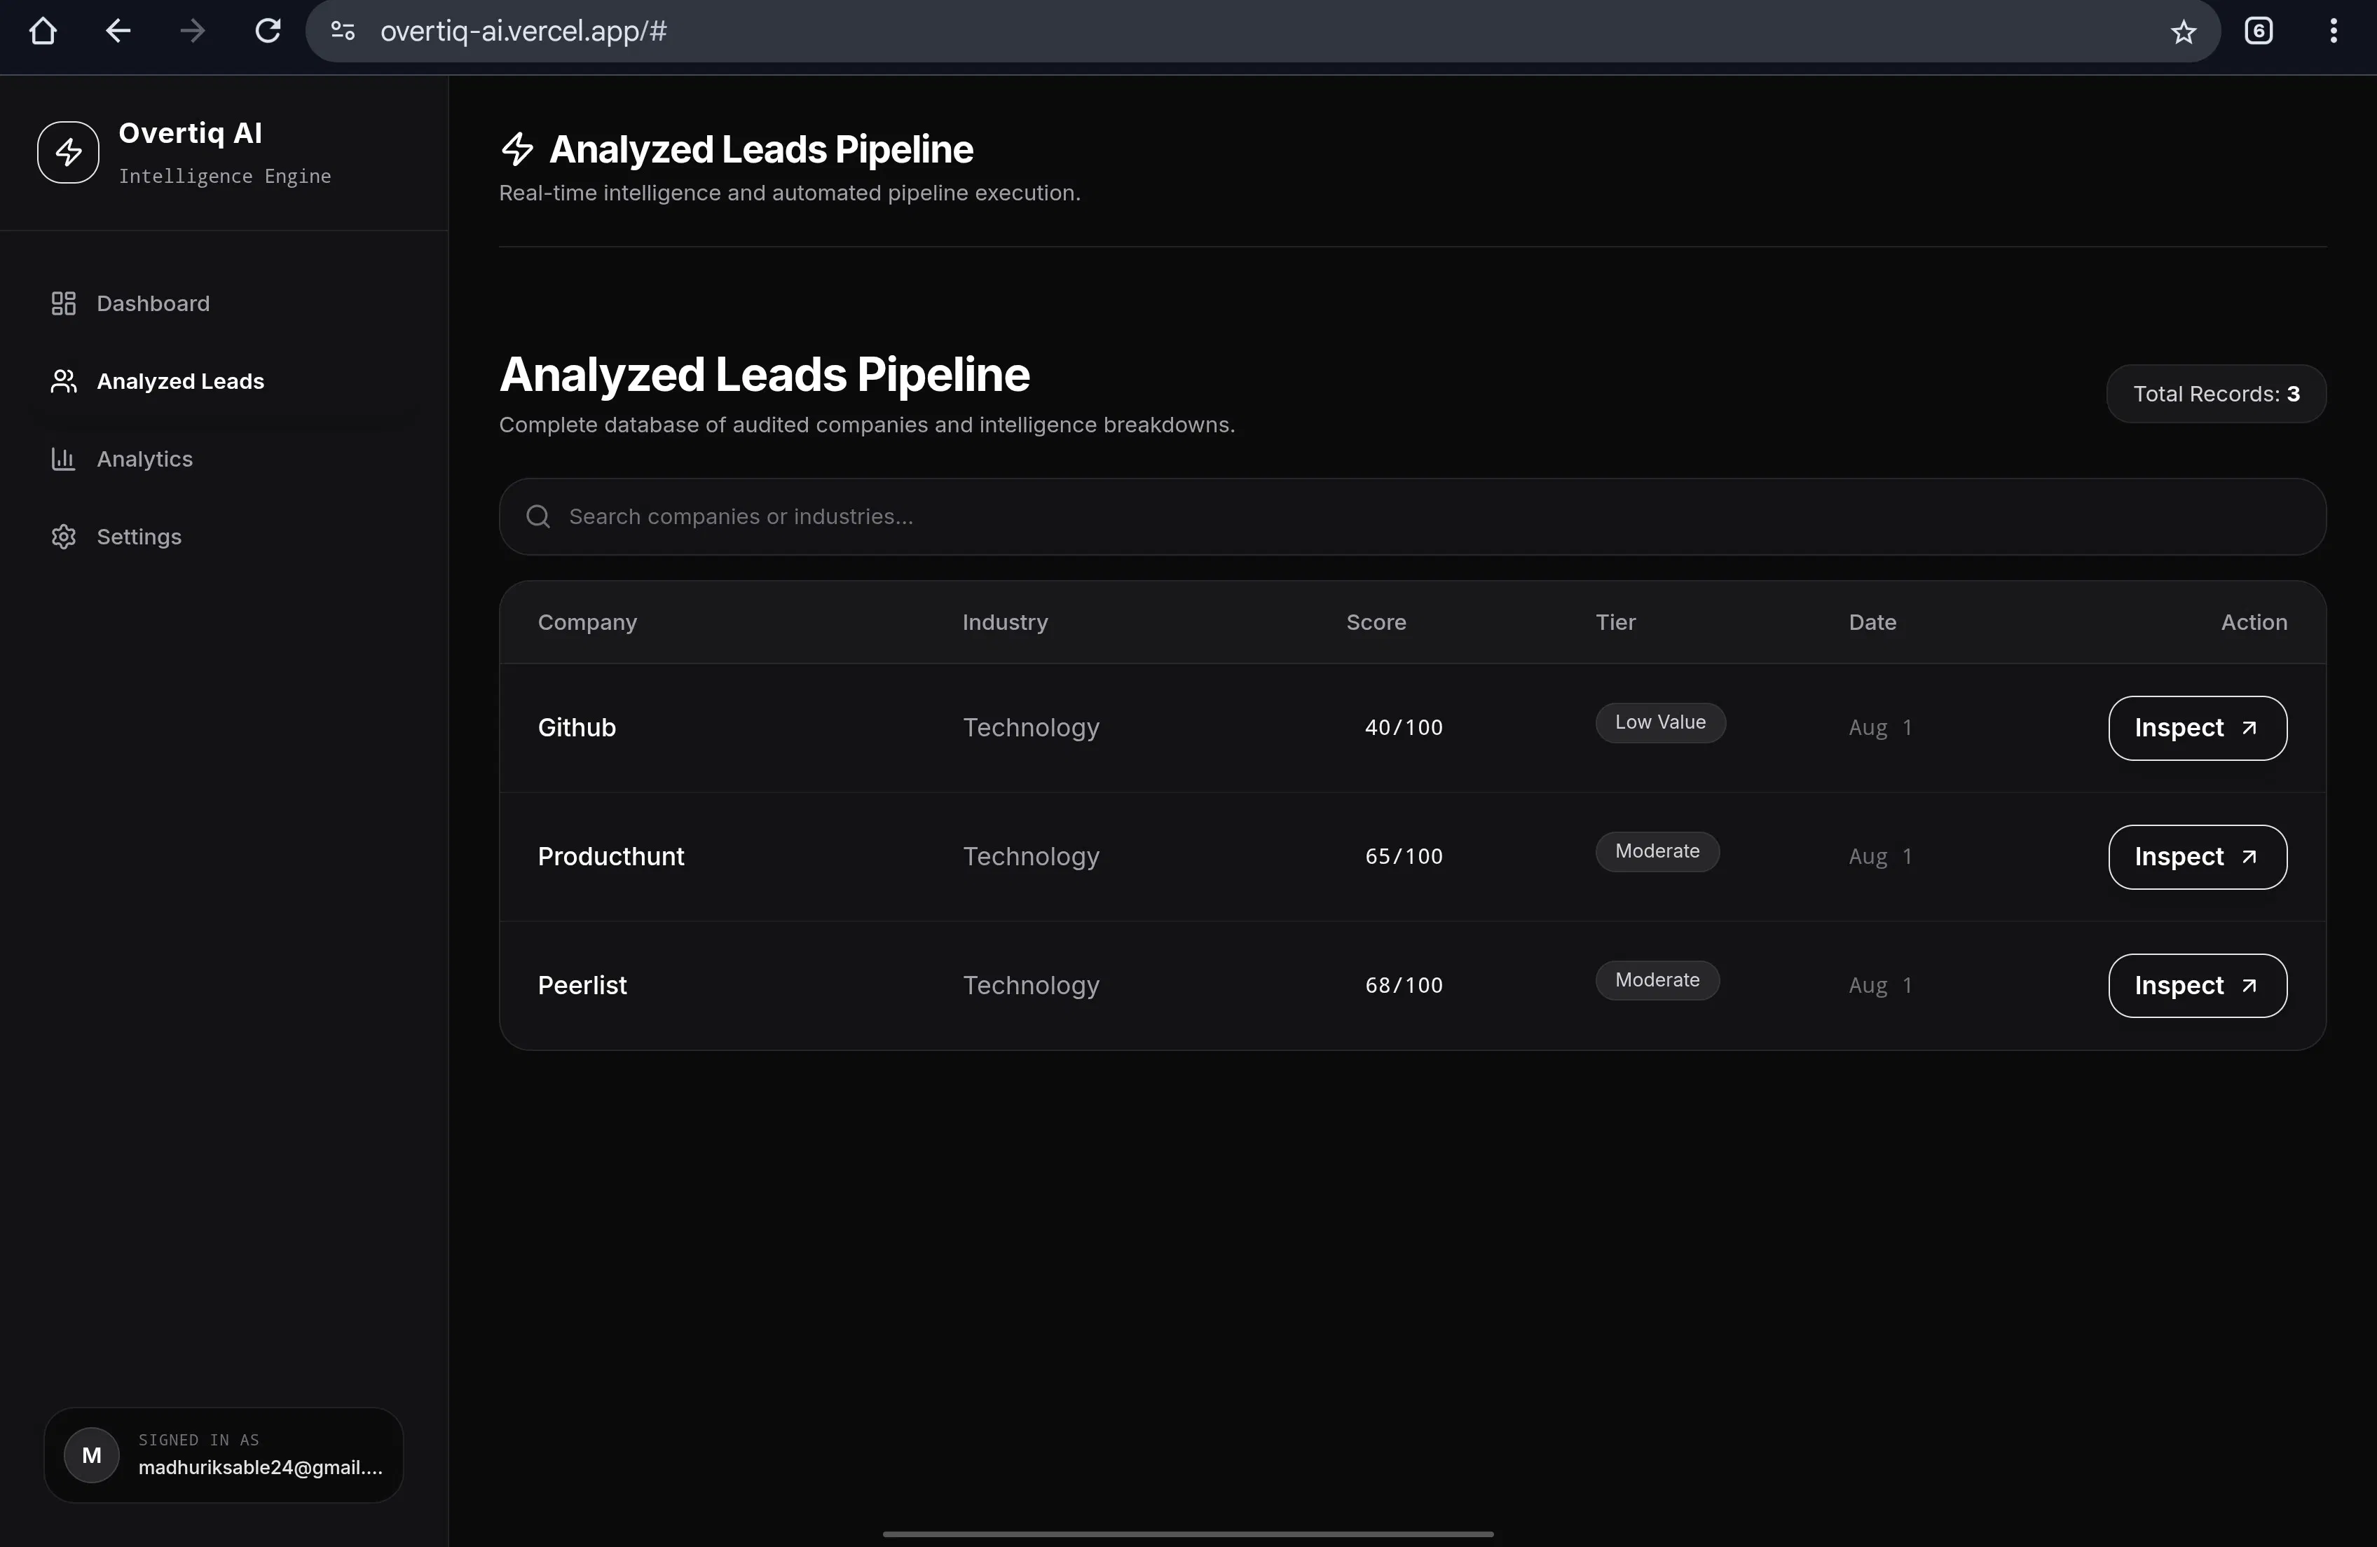Click the Total Records: 3 badge
Screen dimensions: 2377x1547
click(x=2217, y=394)
